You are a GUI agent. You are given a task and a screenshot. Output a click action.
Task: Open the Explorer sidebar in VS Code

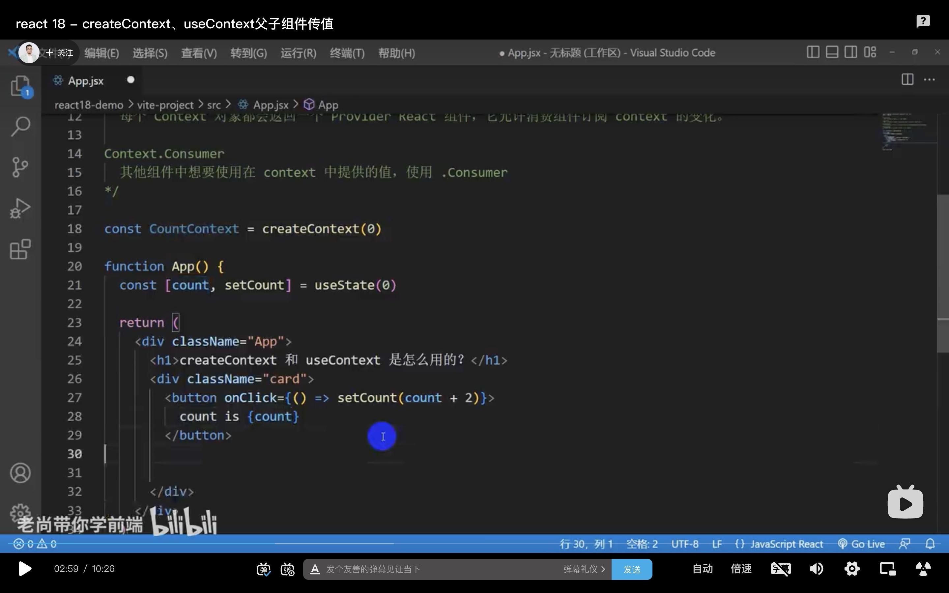coord(20,86)
